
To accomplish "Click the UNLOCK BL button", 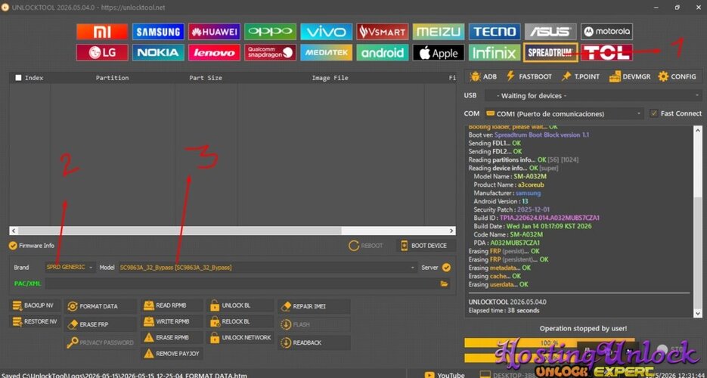I will click(240, 305).
